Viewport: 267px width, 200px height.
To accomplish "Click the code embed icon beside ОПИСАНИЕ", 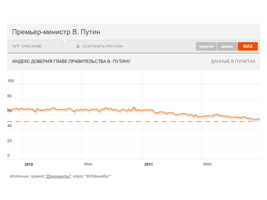I will [16, 46].
